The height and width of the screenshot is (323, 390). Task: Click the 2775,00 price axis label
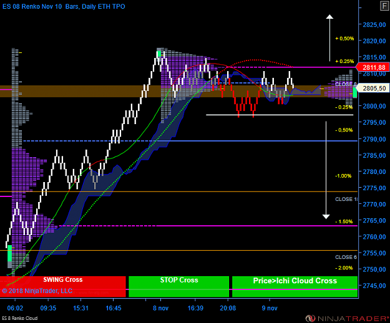(x=374, y=188)
